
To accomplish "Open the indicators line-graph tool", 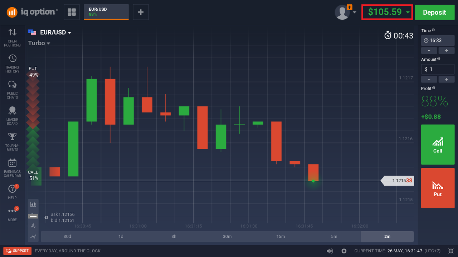I will pyautogui.click(x=33, y=236).
